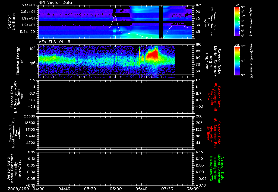Click the 07:20 time axis label

(167, 189)
